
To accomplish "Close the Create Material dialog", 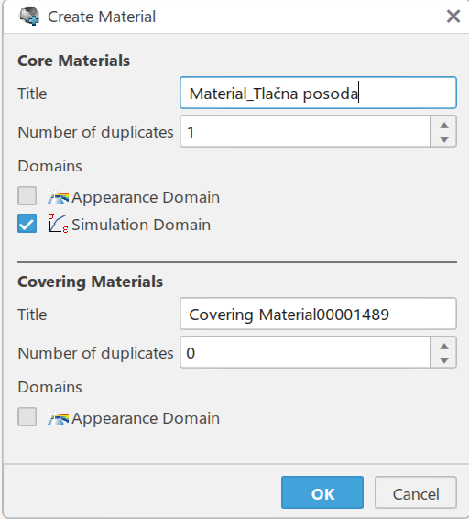I will tap(453, 17).
